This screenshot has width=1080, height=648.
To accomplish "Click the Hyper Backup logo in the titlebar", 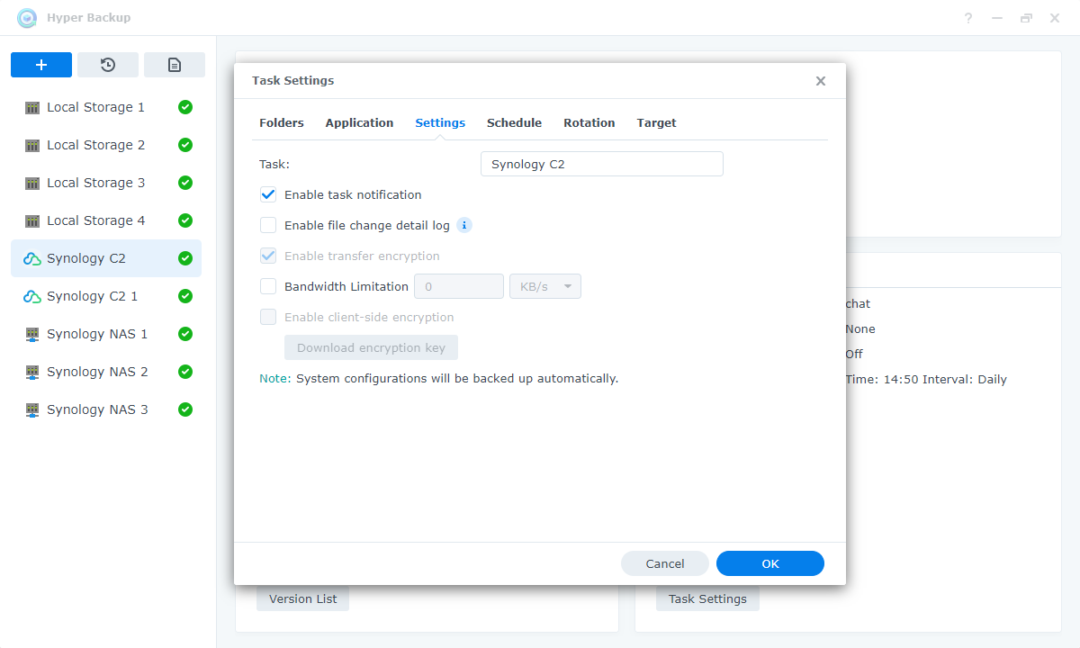I will click(27, 17).
